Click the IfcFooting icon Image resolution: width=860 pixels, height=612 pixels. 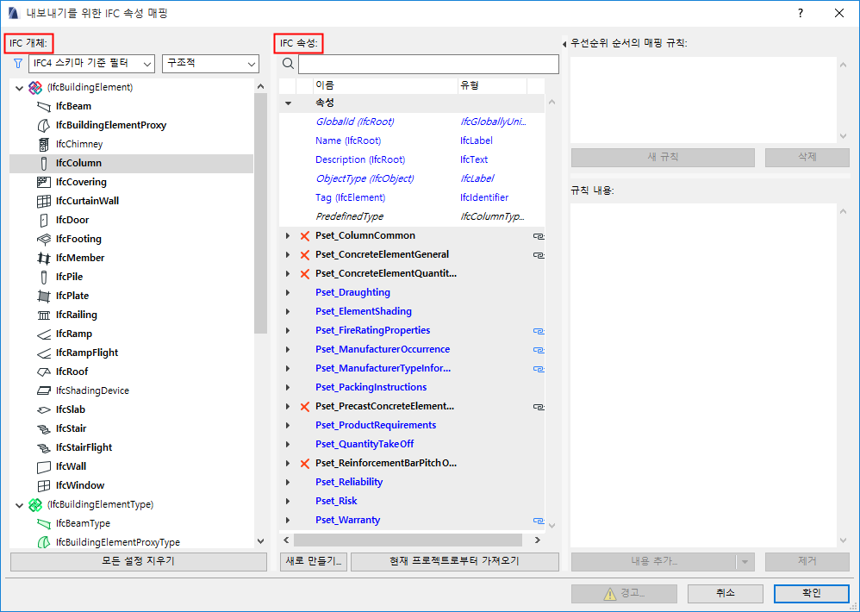pos(43,239)
